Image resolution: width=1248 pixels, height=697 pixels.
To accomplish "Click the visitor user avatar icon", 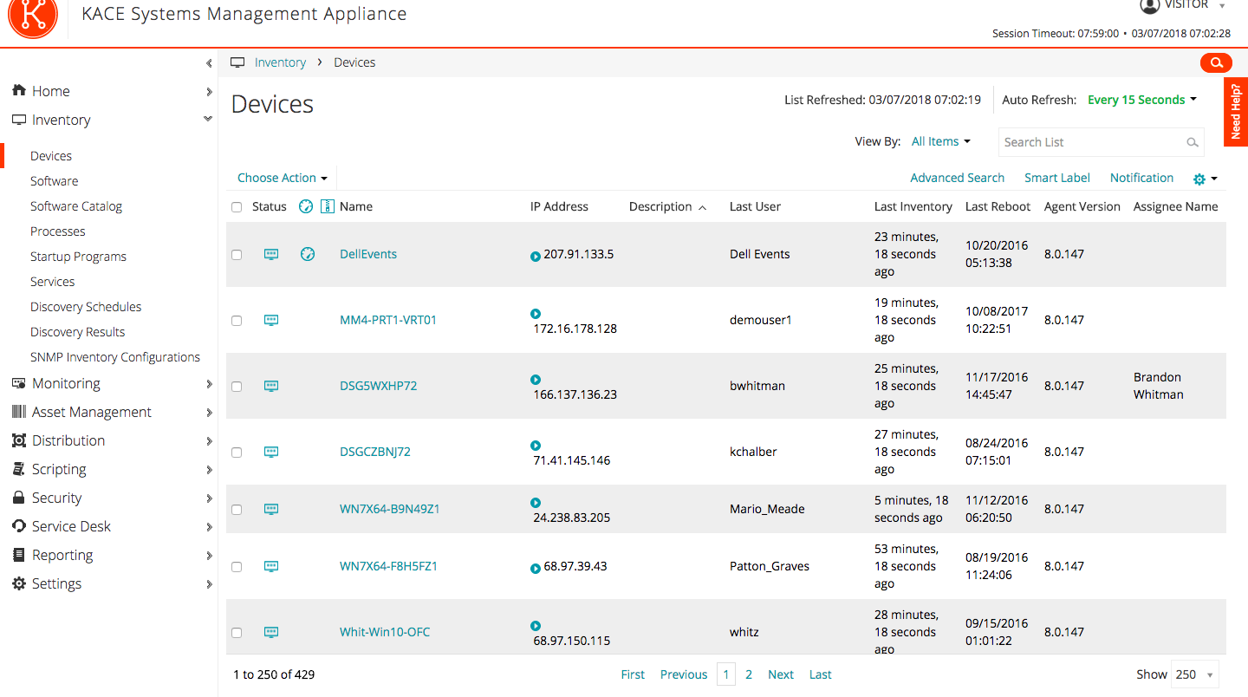I will [1149, 5].
